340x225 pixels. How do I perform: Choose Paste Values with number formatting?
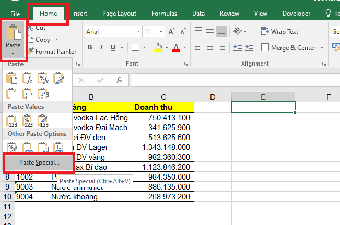pyautogui.click(x=28, y=121)
